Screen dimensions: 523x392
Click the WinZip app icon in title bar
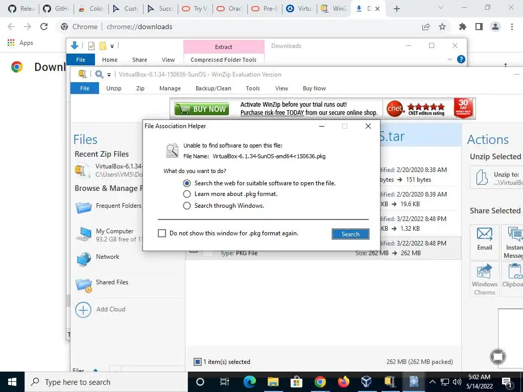point(82,74)
